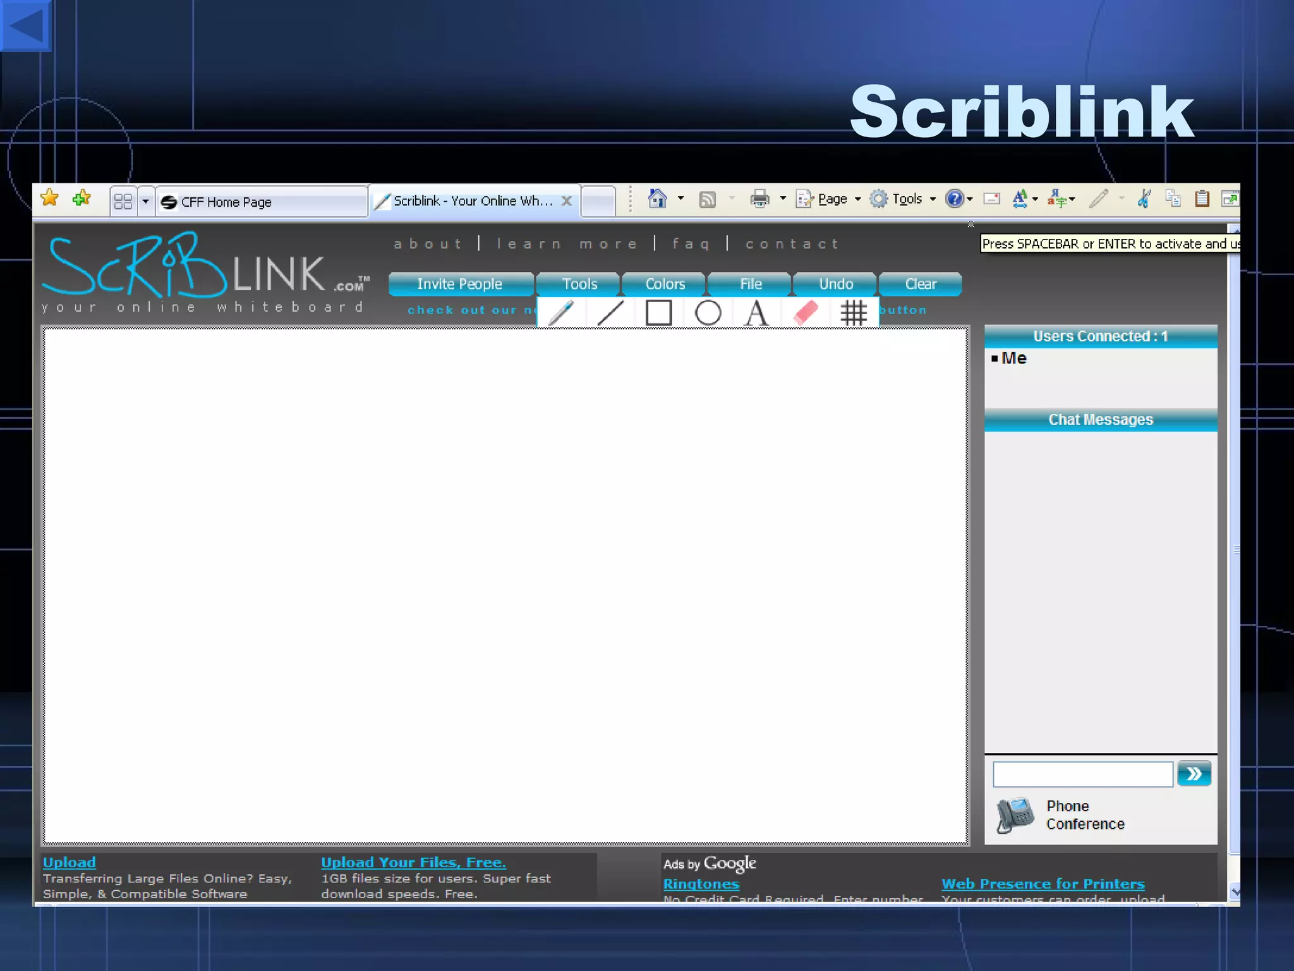Expand the Print dropdown arrow
Viewport: 1294px width, 971px height.
[x=783, y=198]
